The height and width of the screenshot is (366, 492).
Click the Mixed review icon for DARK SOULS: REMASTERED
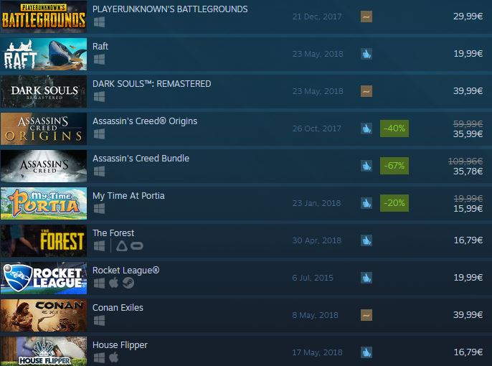366,91
